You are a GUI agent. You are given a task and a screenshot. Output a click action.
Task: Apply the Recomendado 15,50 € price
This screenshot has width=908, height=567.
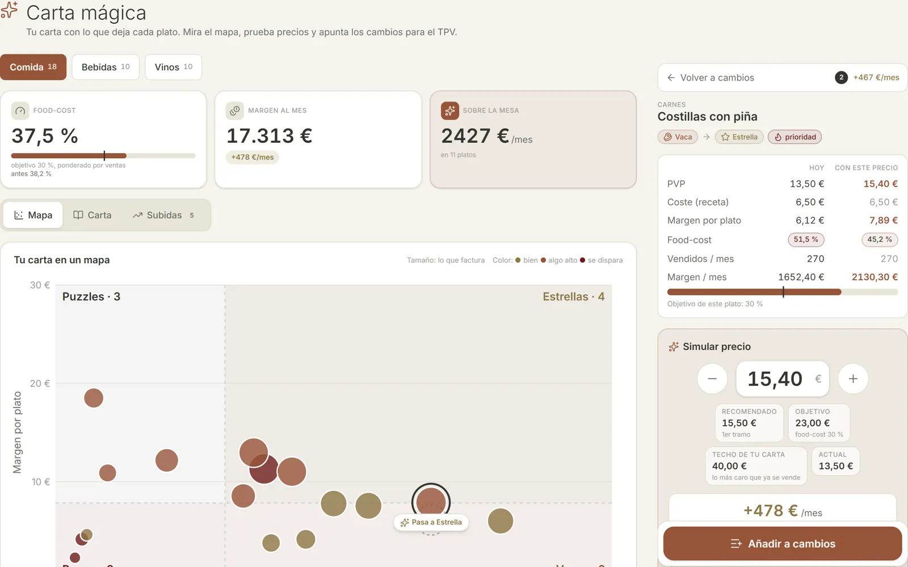tap(750, 423)
